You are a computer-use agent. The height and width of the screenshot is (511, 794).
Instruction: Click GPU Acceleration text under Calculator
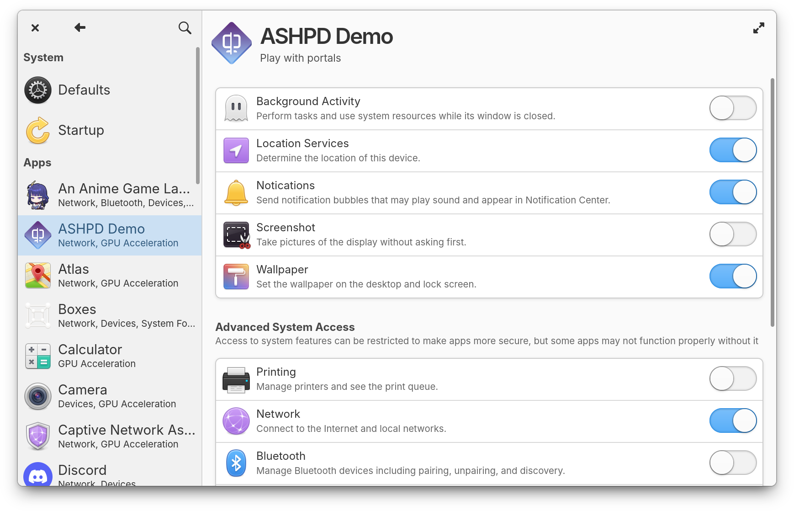97,364
